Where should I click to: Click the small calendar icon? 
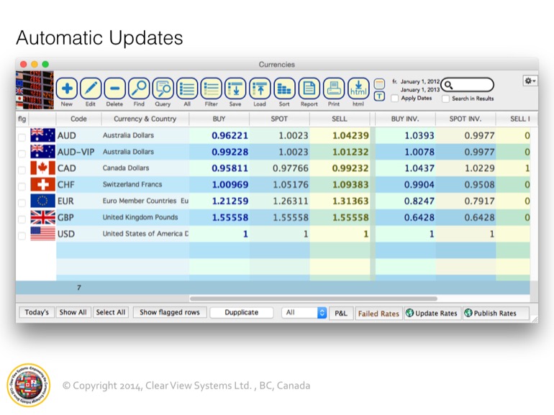379,83
